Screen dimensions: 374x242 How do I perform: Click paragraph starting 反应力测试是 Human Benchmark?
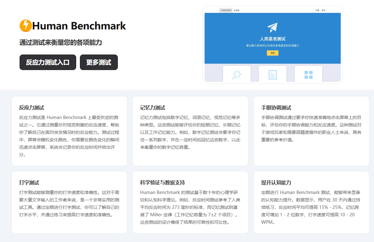69,136
